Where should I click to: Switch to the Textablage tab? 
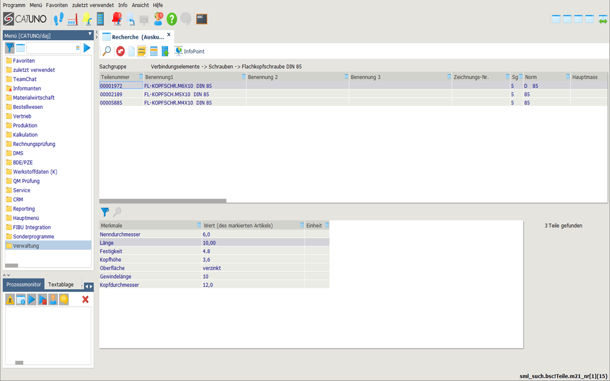(x=61, y=284)
